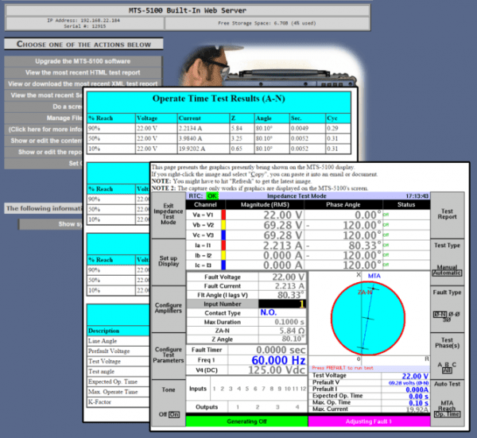The height and width of the screenshot is (438, 477).
Task: Toggle Tone Off/On control
Action: (x=169, y=402)
